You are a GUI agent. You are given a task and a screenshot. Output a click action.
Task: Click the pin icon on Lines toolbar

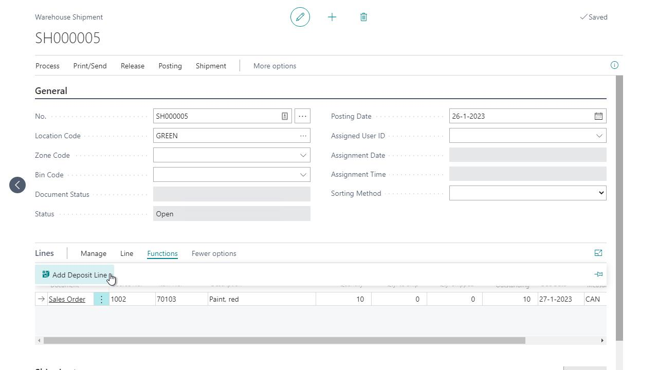598,274
